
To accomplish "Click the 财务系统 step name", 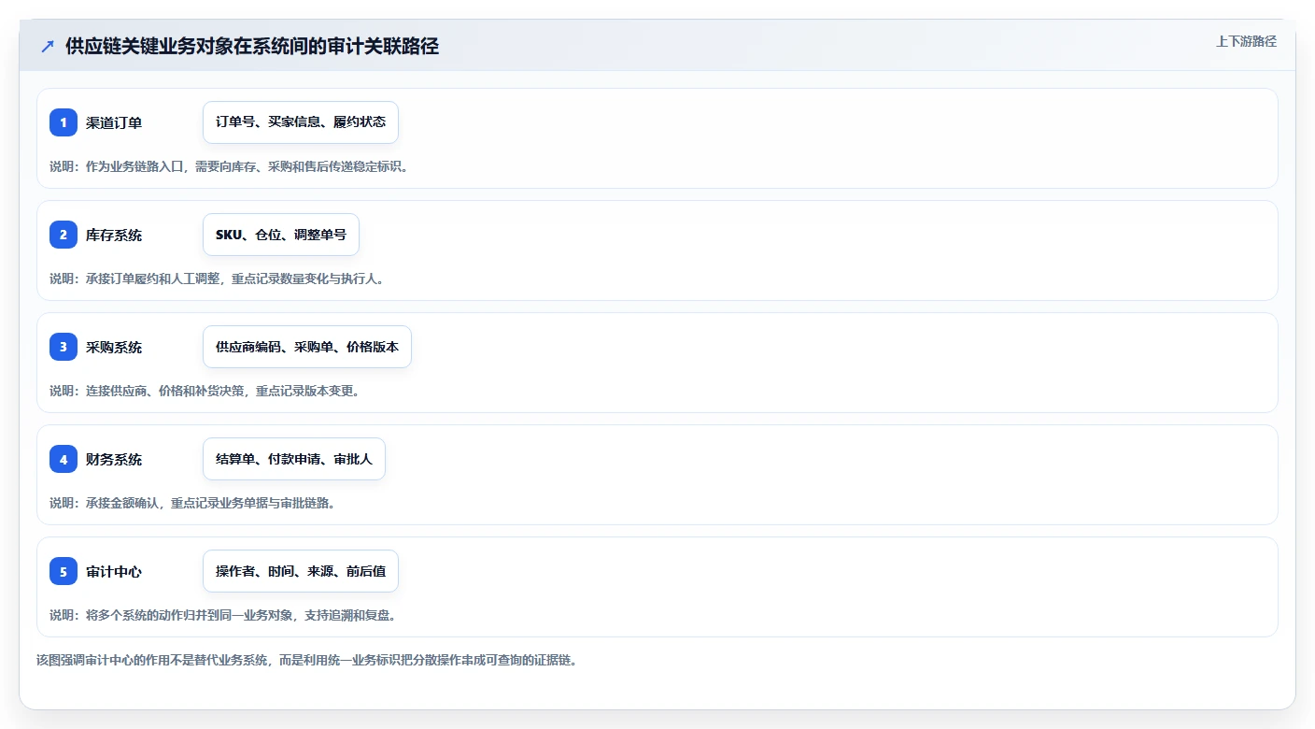I will coord(114,459).
